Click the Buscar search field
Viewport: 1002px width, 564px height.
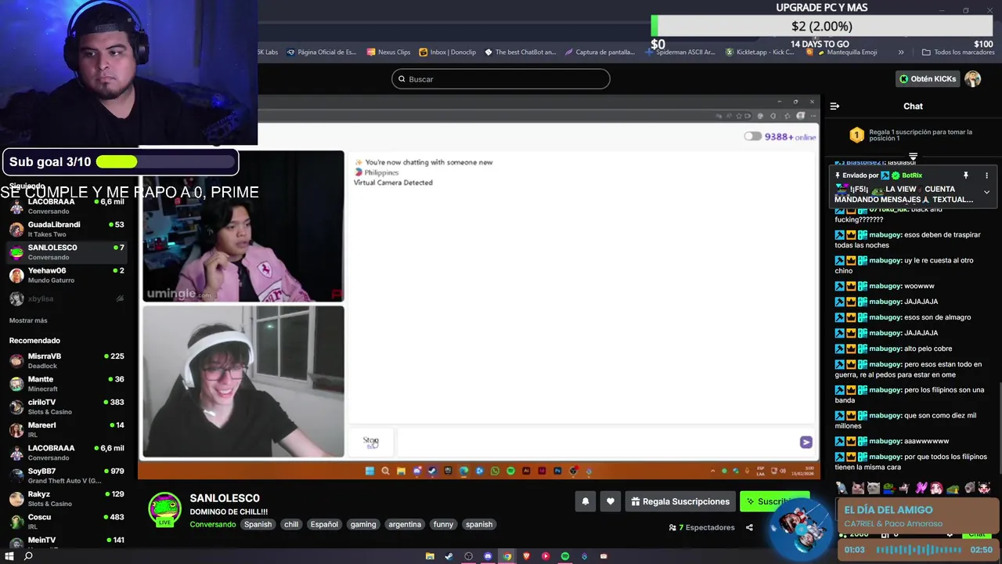pos(501,79)
